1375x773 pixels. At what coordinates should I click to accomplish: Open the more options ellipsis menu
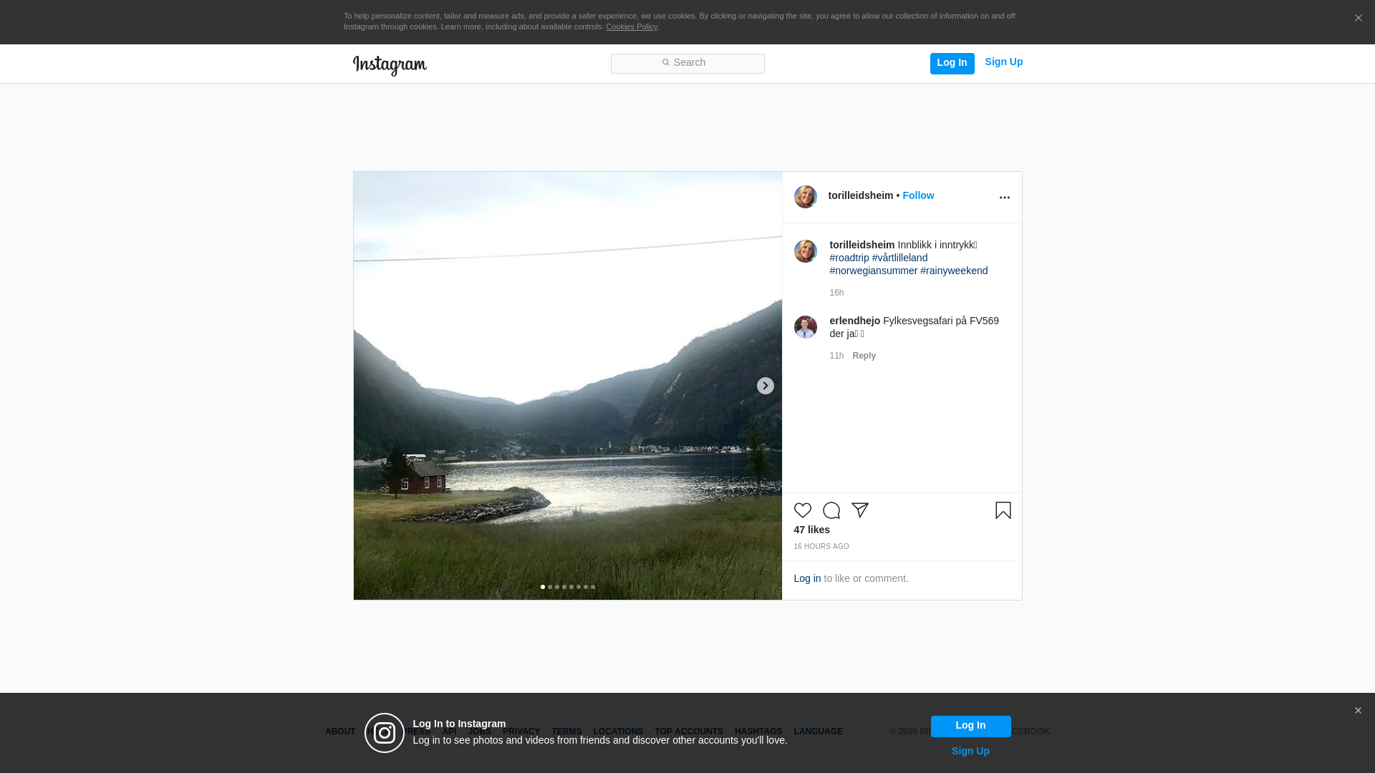[x=1004, y=198]
